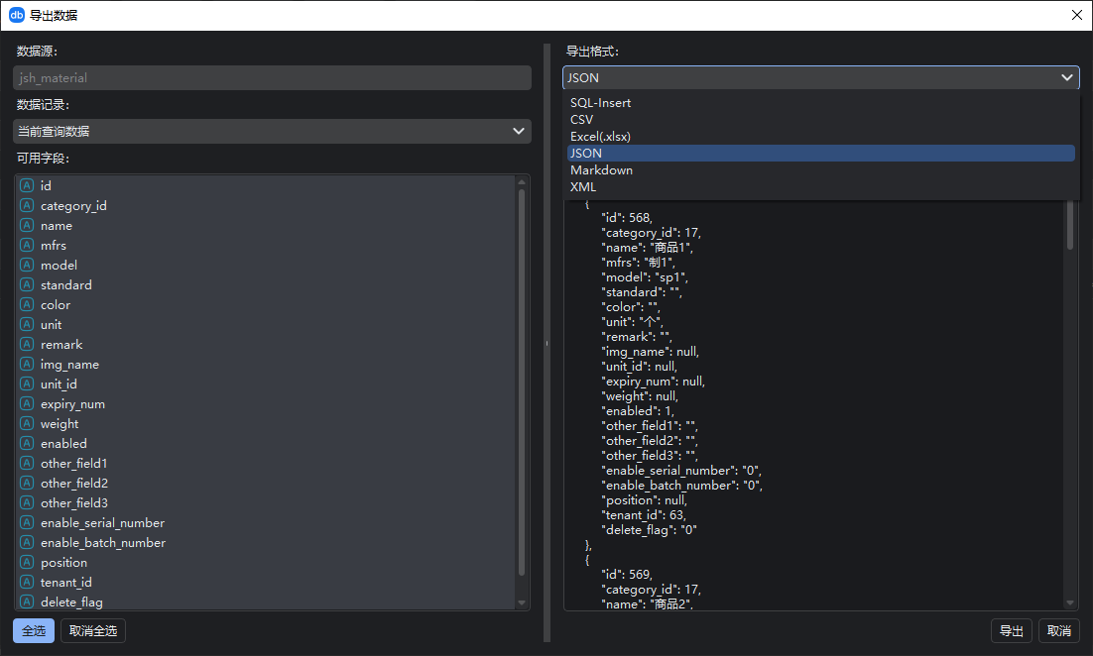
Task: Click the field list scroll-up arrow
Action: 522,182
